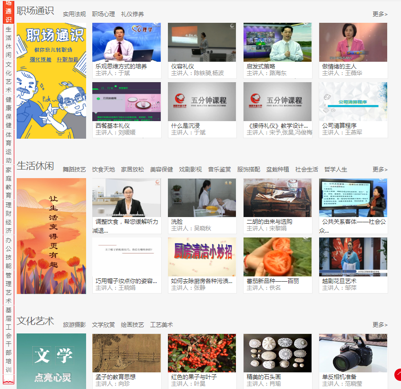Switch to the 职场心理 subcategory tab

(103, 14)
